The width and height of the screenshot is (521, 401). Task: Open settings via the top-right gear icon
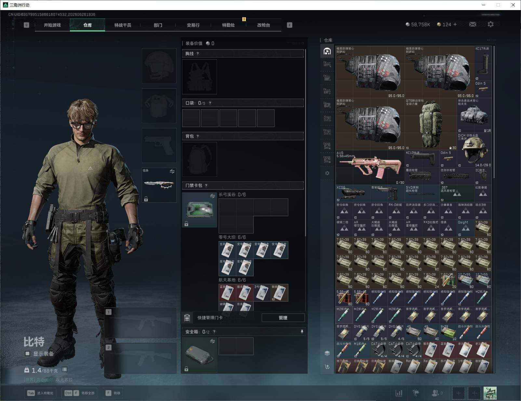click(490, 24)
